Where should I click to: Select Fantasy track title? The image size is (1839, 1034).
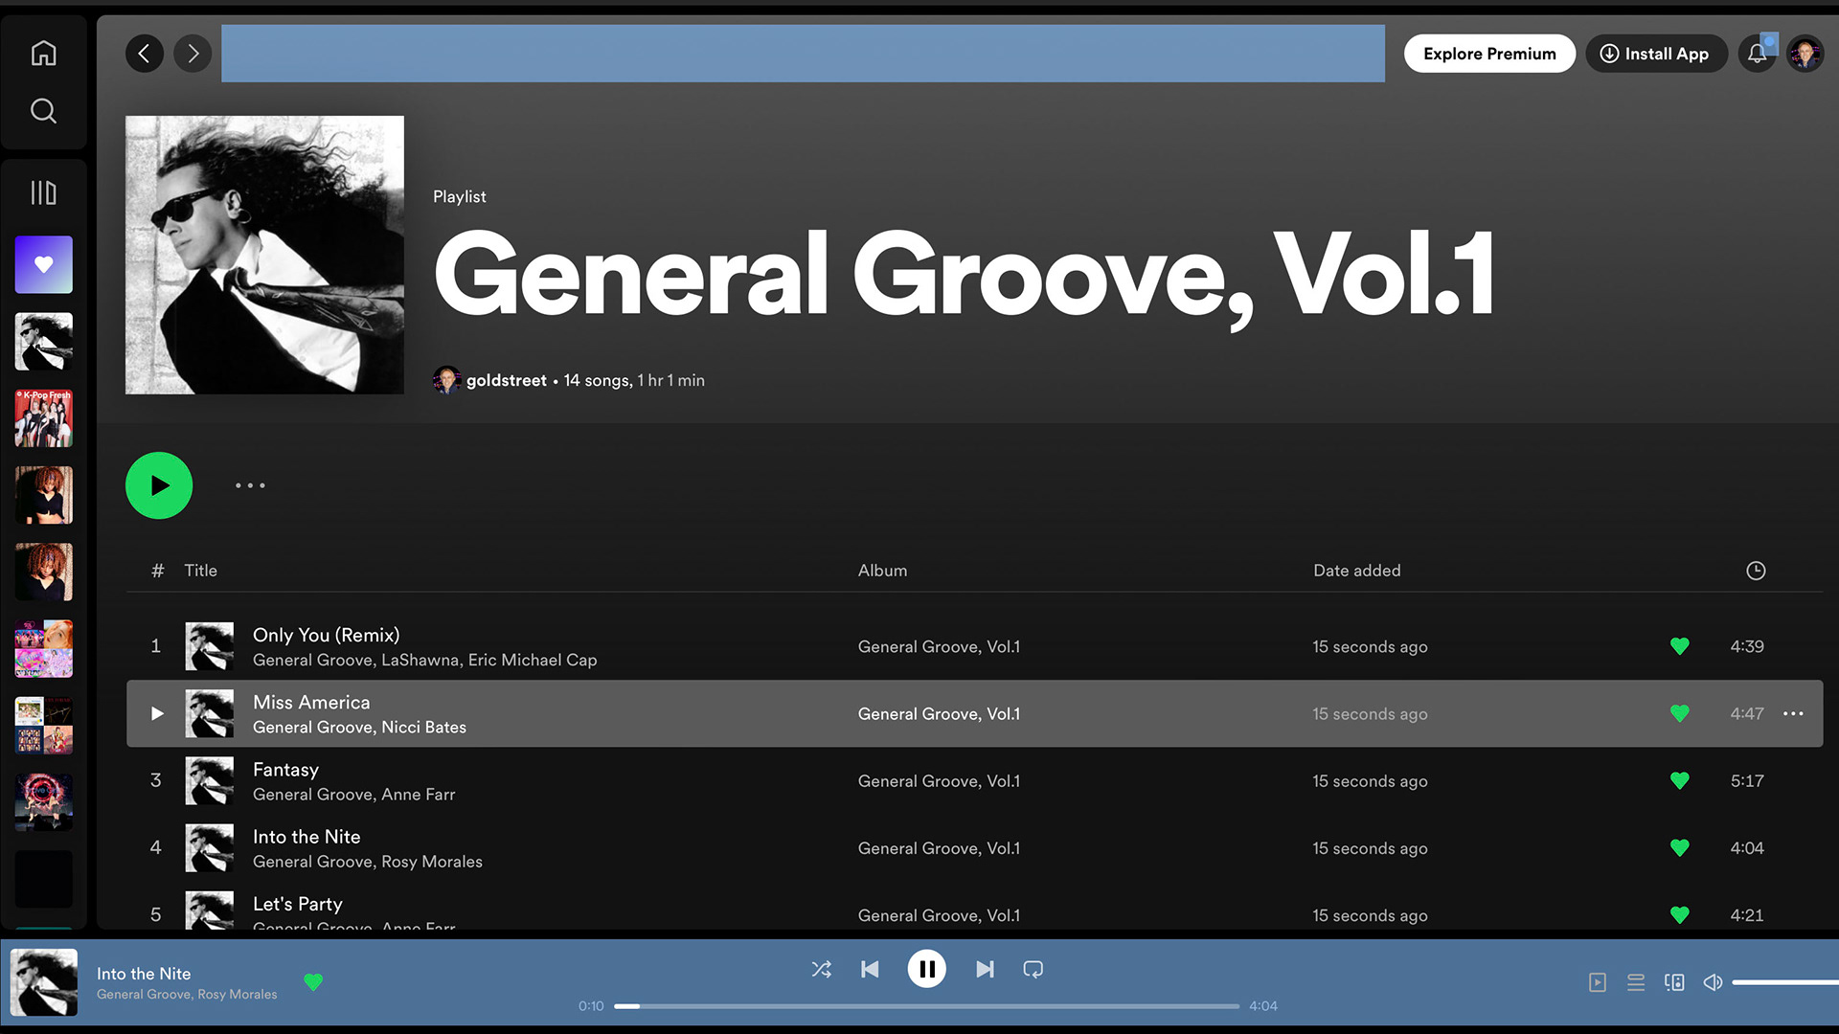tap(285, 770)
